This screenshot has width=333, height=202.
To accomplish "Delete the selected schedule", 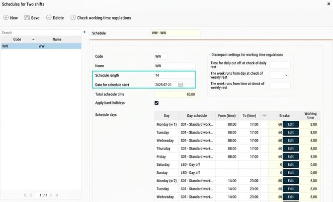I will click(x=55, y=18).
